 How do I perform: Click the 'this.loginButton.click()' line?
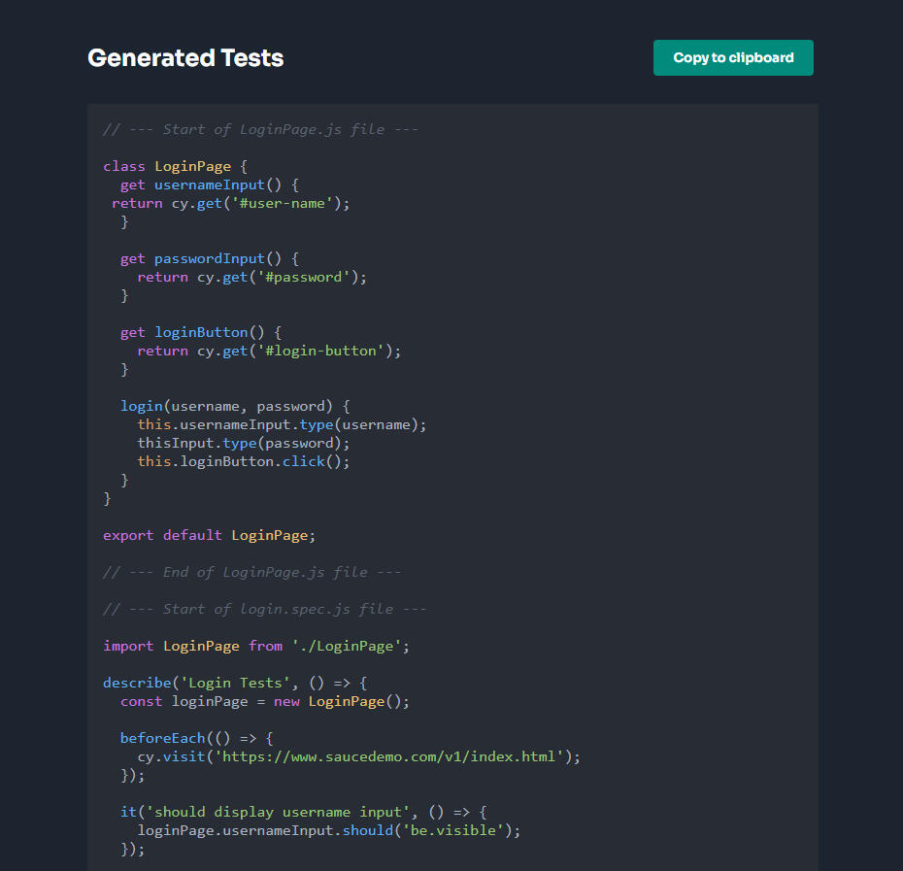(243, 461)
